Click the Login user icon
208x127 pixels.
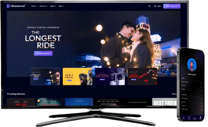155,6
